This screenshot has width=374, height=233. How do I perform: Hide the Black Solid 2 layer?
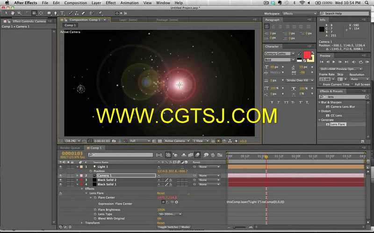point(61,180)
